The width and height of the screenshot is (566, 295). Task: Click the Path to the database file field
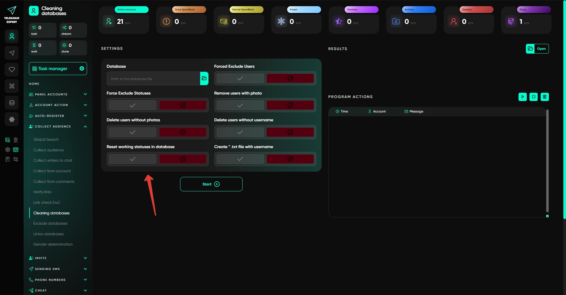[x=154, y=79]
